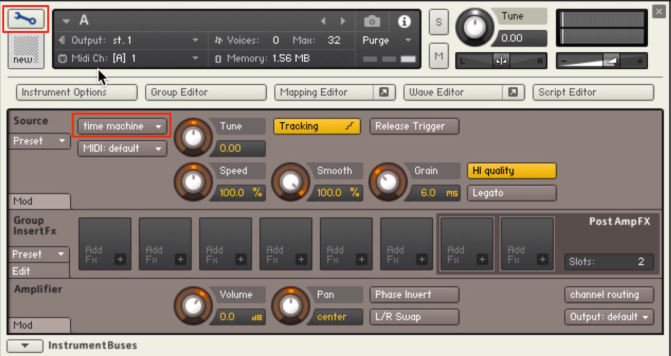Click the new instrument icon thumbnail
Viewport: 671px width, 356px height.
click(26, 50)
